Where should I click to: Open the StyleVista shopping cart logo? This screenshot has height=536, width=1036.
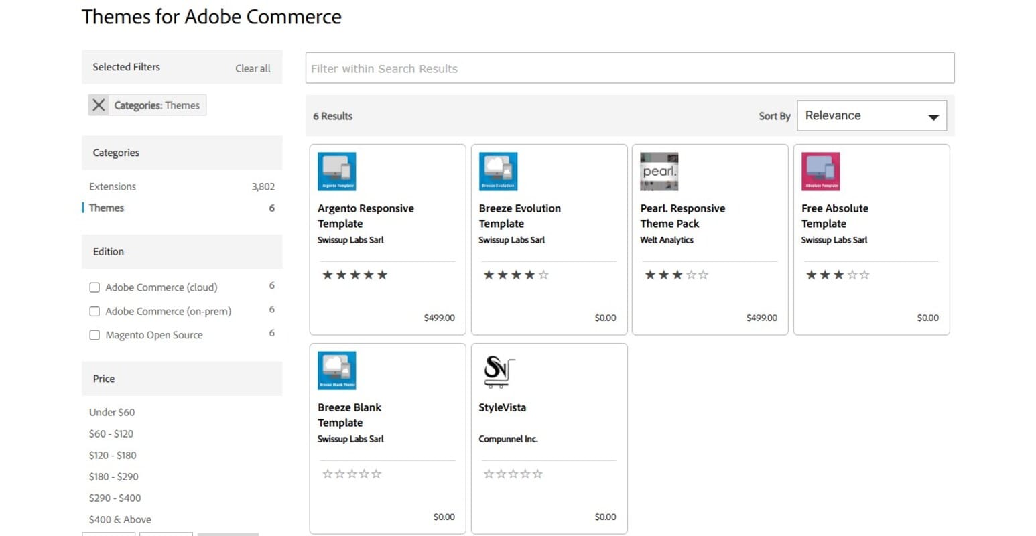point(498,370)
